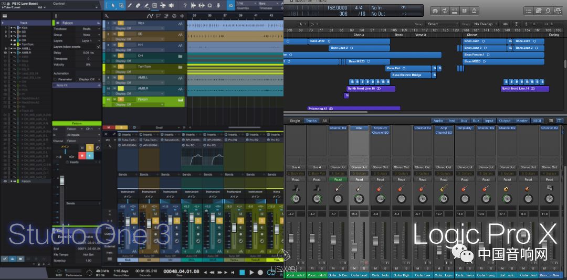Solo the SD track
The image size is (567, 280).
point(120,34)
